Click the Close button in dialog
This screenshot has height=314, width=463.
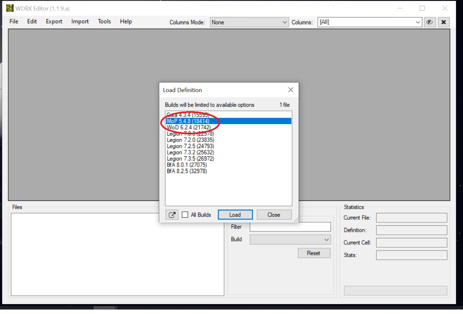274,215
